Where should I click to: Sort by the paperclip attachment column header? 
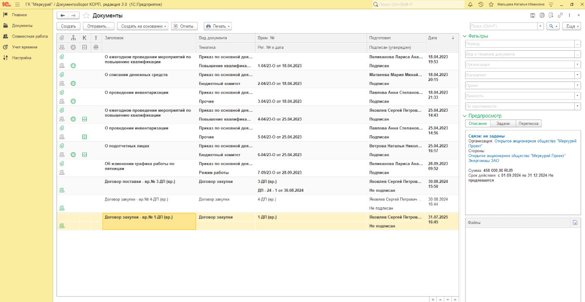click(62, 38)
